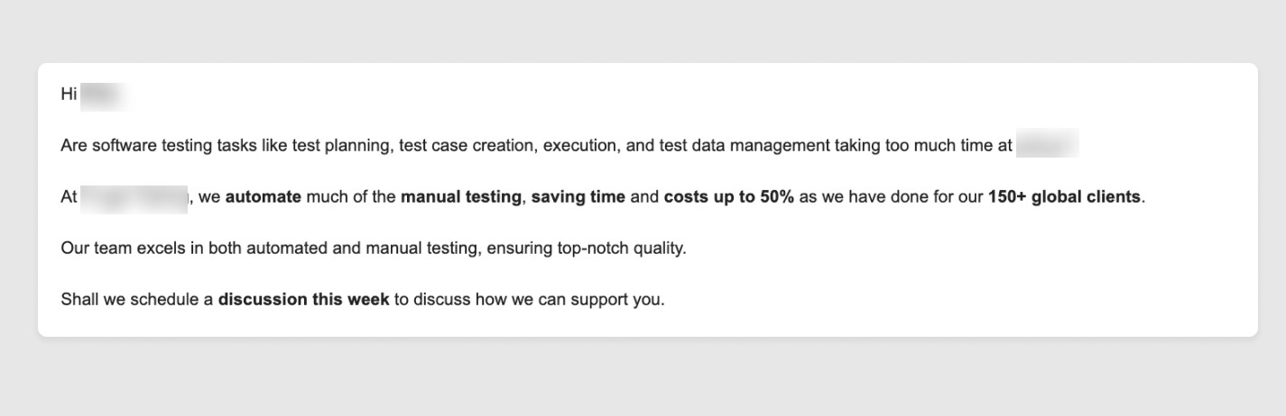Click the words 'Our team excels'
The width and height of the screenshot is (1286, 416).
pyautogui.click(x=123, y=248)
